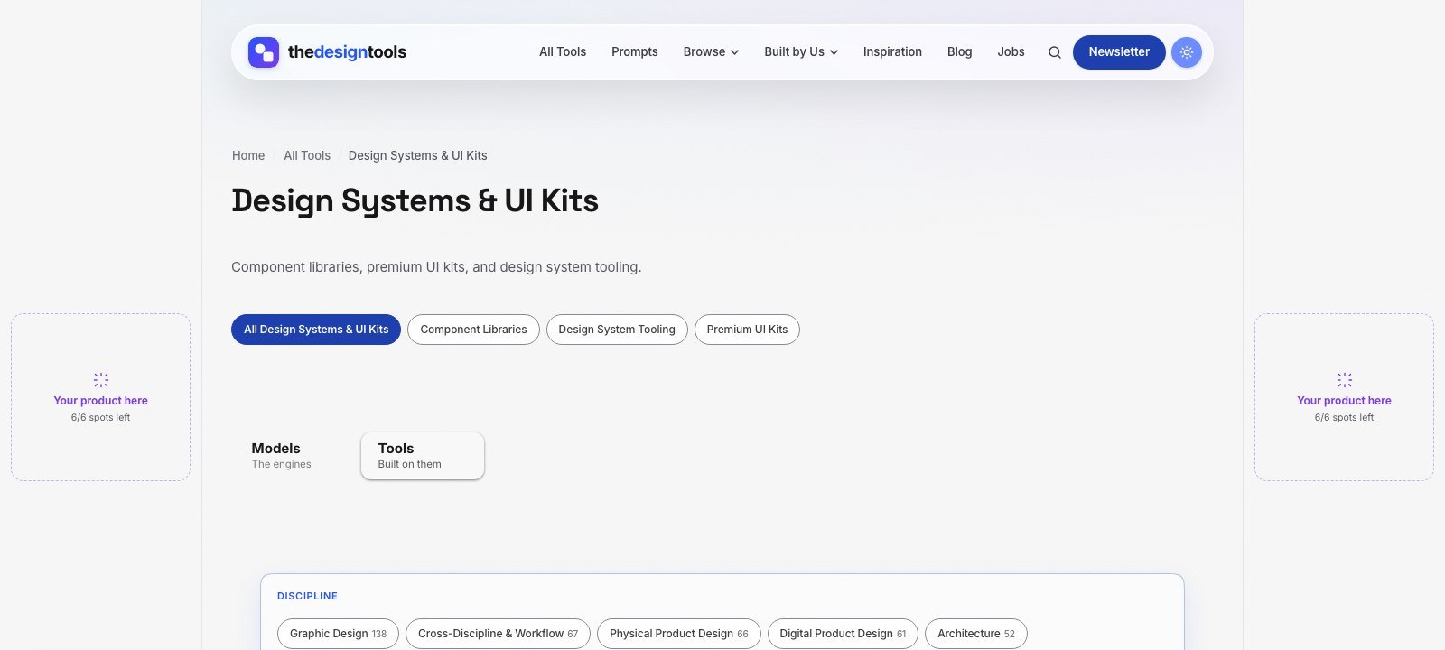
Task: Select Physical Product Design discipline chip
Action: pos(679,634)
